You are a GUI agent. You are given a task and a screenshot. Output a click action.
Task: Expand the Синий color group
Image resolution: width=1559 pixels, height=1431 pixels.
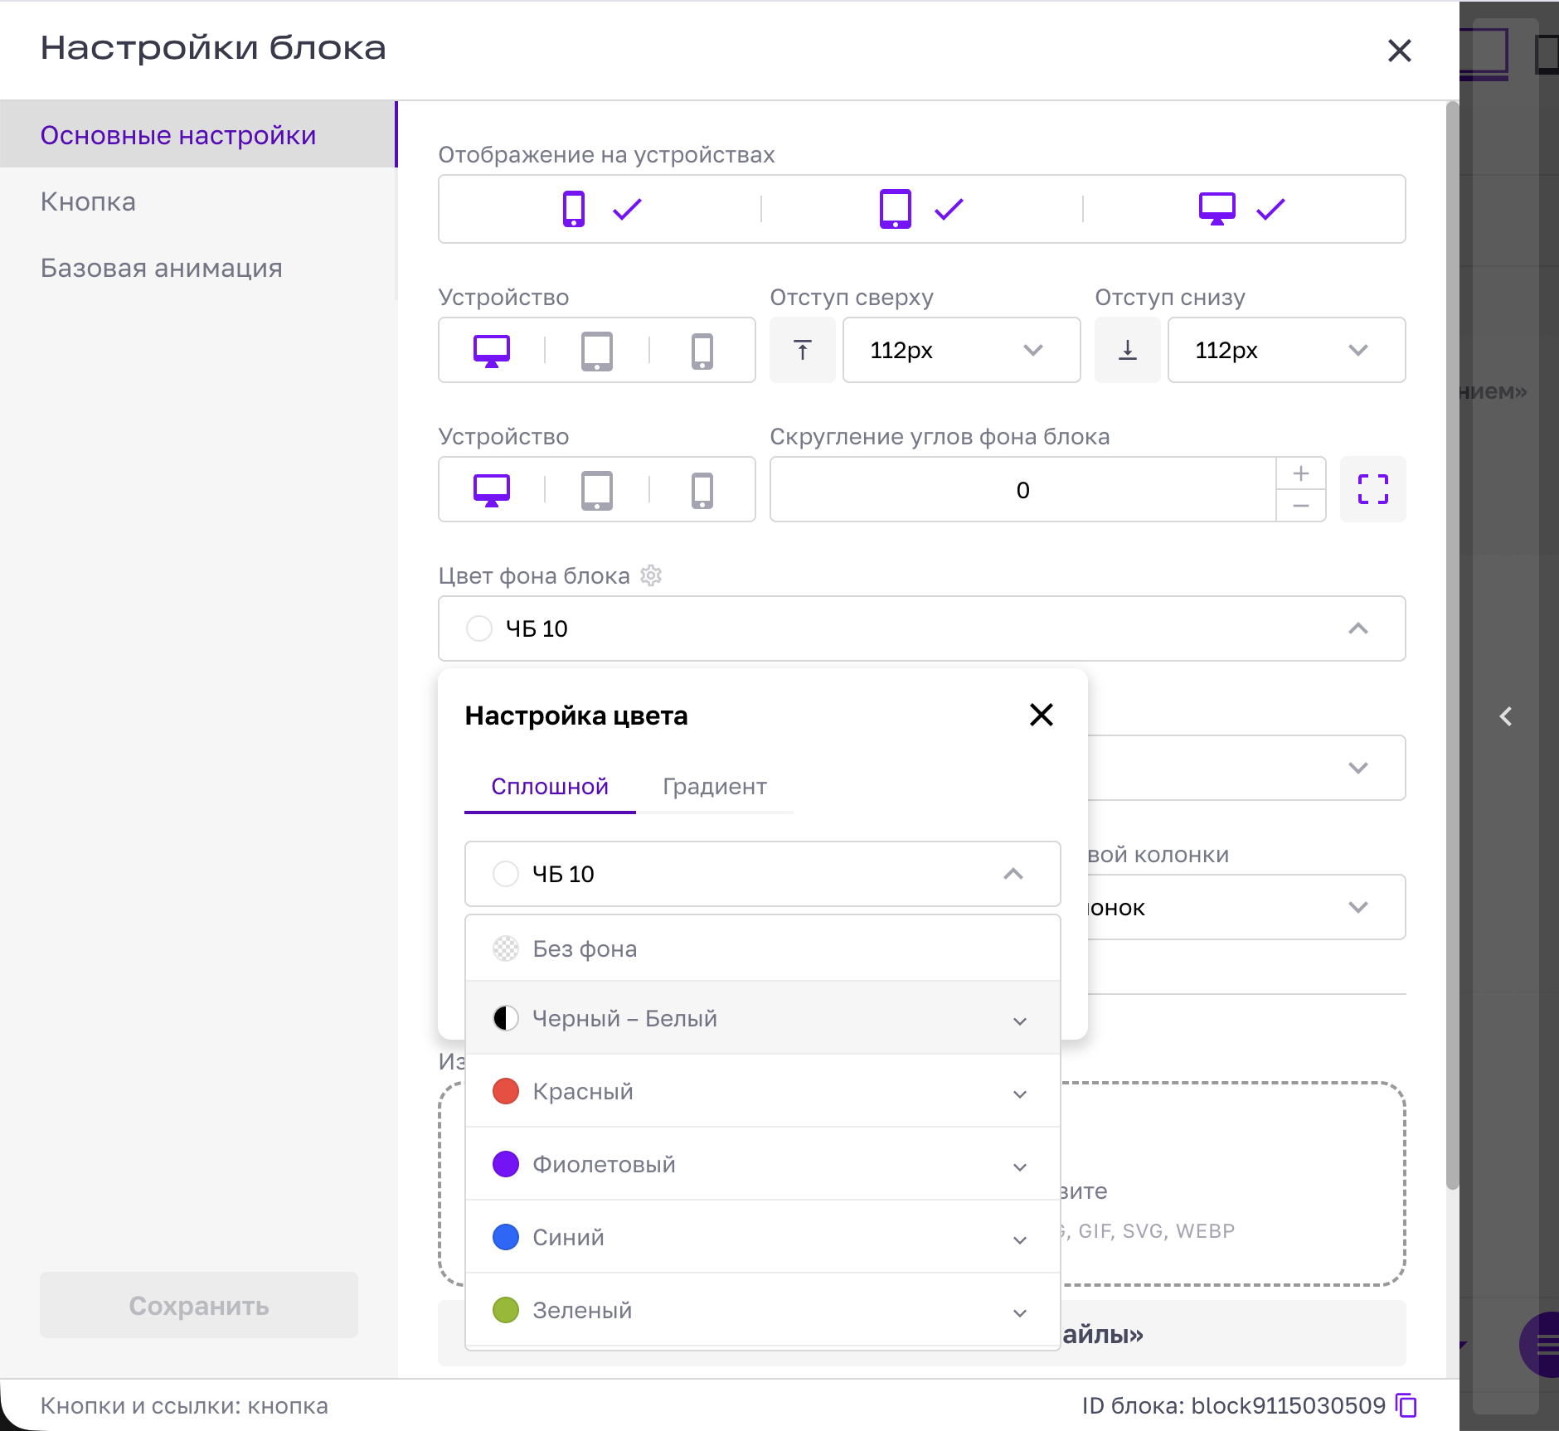763,1237
